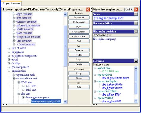Click the KB Split button
The image size is (141, 113).
pyautogui.click(x=79, y=87)
